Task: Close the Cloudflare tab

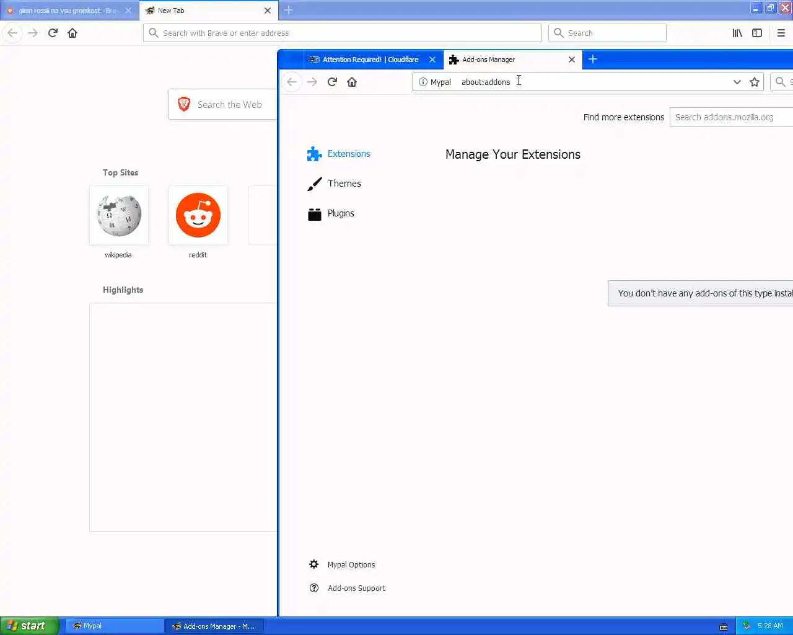Action: click(x=432, y=60)
